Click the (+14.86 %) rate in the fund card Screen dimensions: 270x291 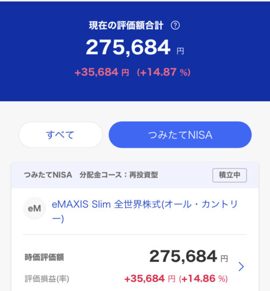[x=204, y=279]
